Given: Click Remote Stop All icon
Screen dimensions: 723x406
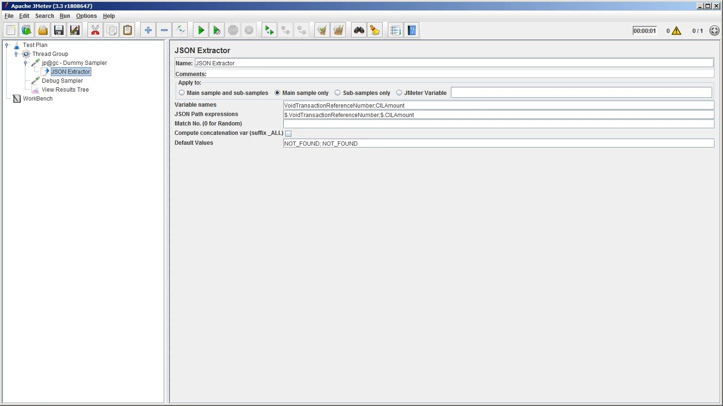Looking at the screenshot, I should pyautogui.click(x=285, y=31).
